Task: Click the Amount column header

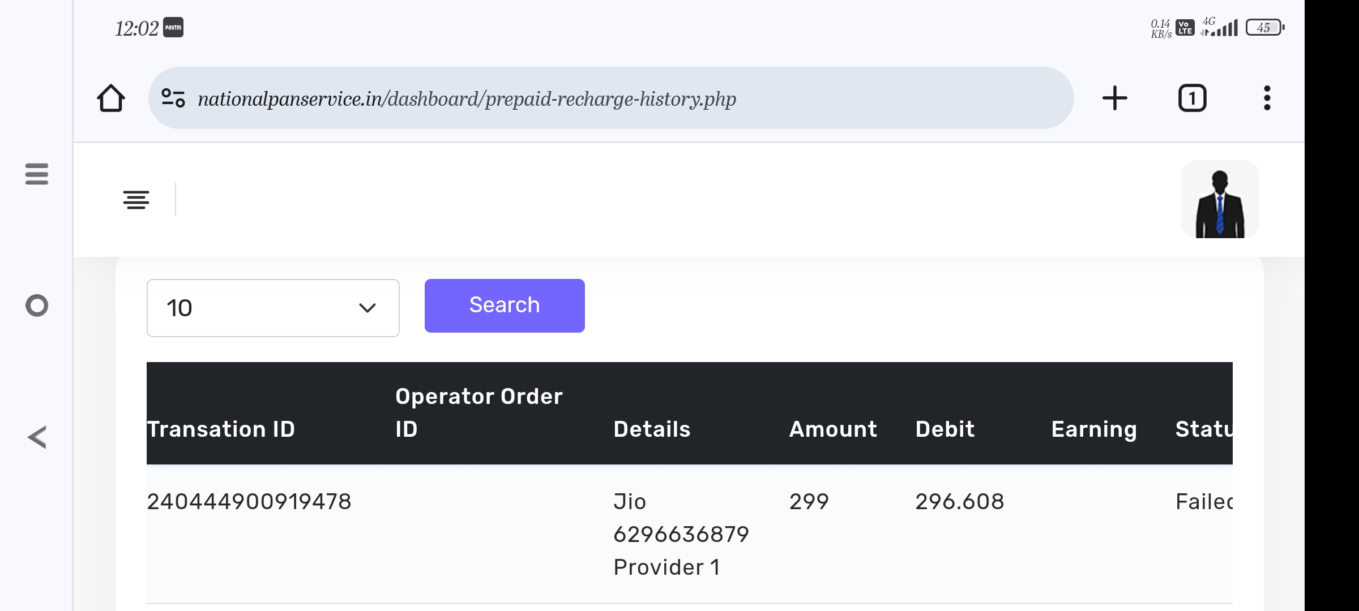Action: click(833, 429)
